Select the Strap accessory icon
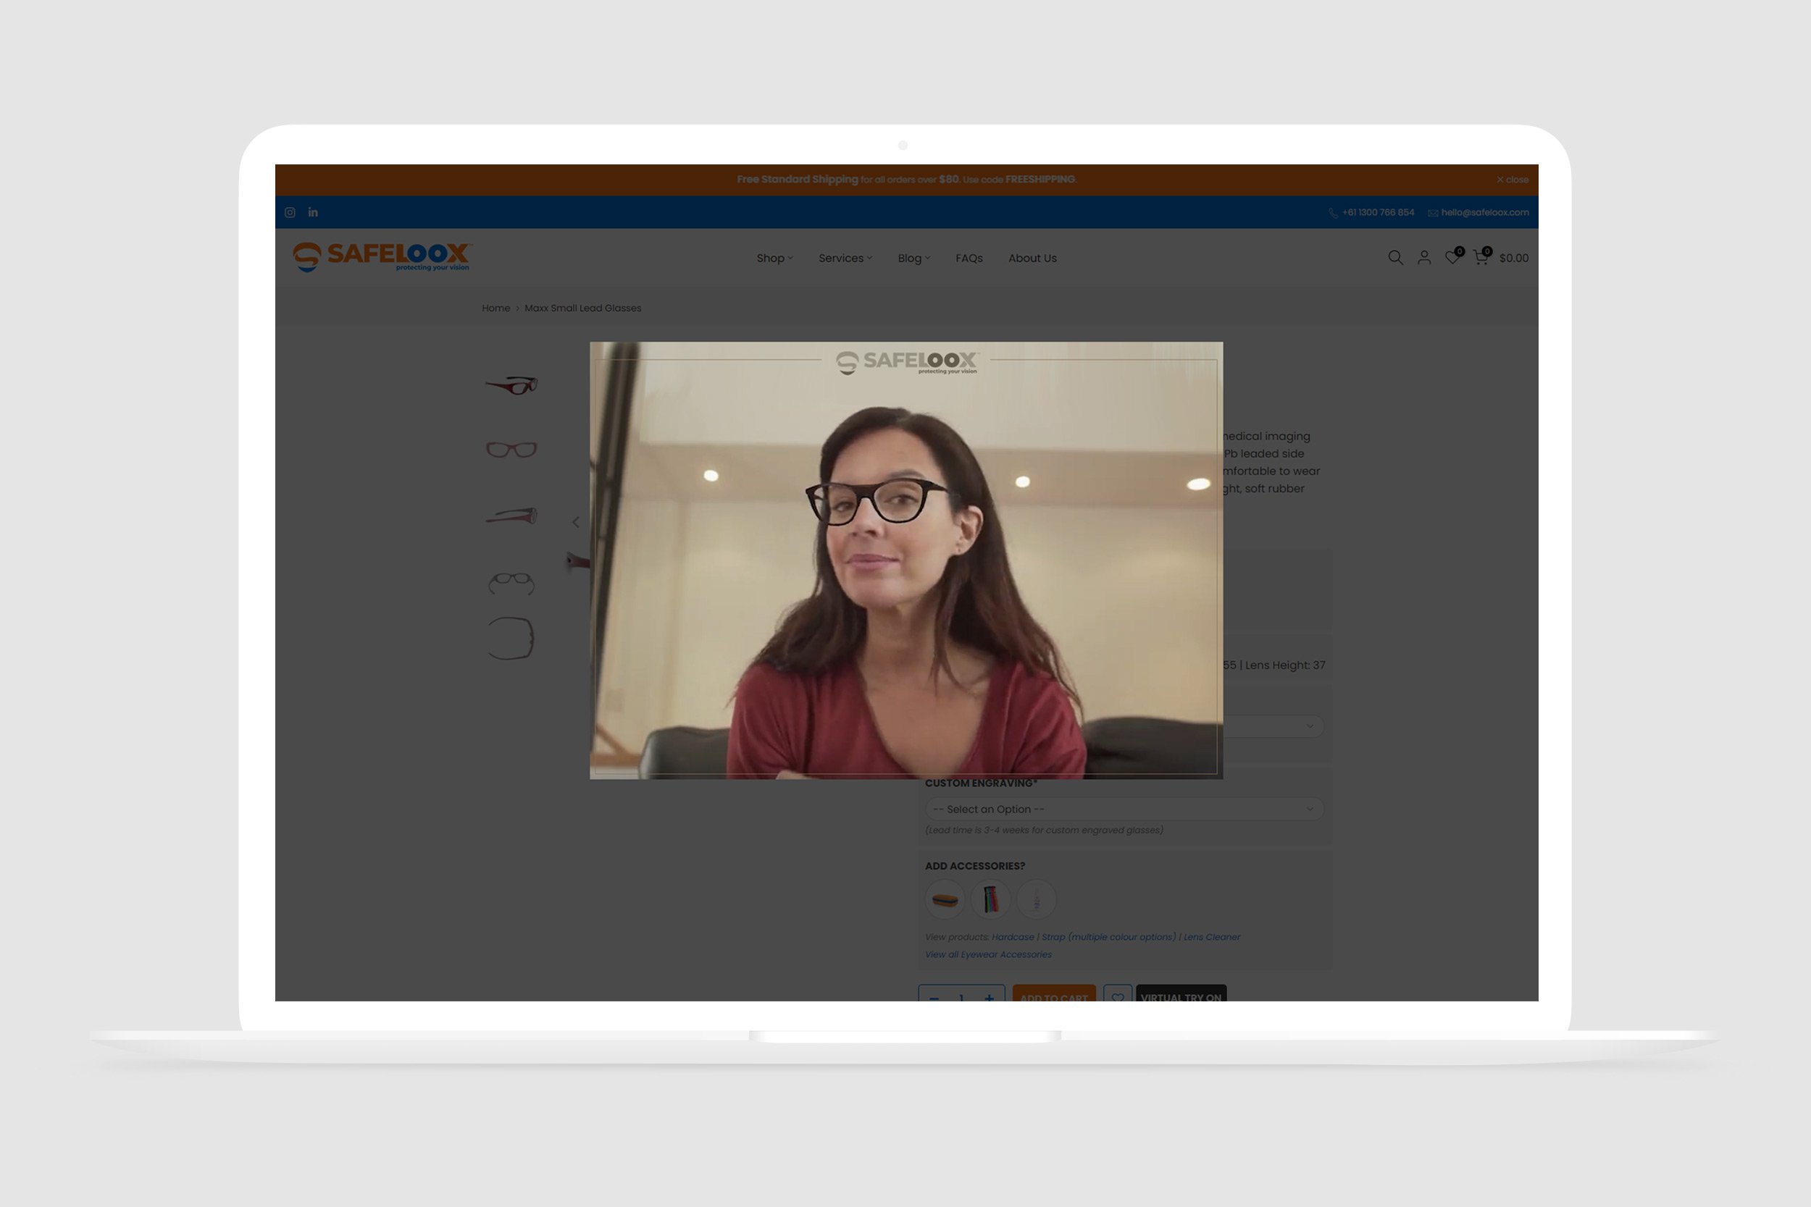Image resolution: width=1811 pixels, height=1207 pixels. click(991, 899)
